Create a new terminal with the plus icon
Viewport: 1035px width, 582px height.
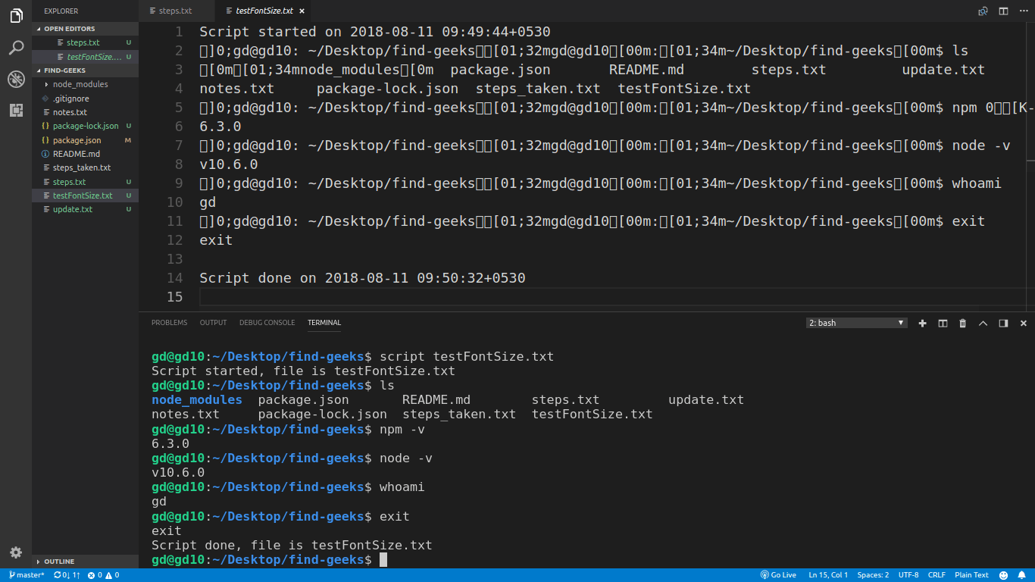[x=922, y=323]
